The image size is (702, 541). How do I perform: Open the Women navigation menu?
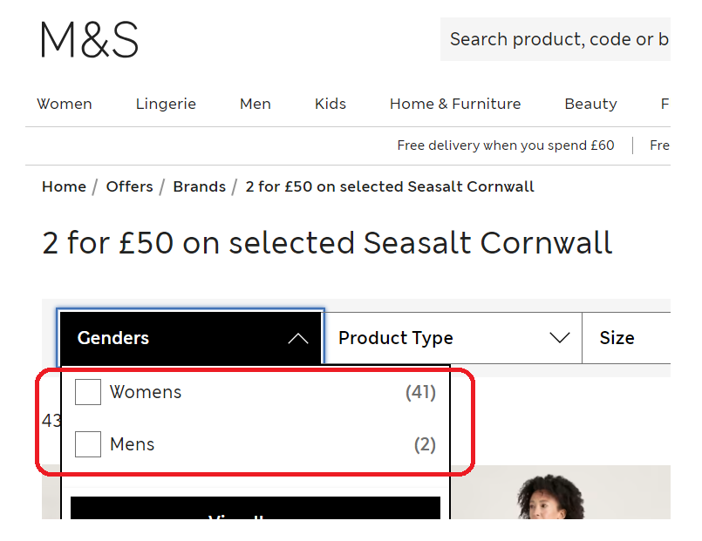65,104
